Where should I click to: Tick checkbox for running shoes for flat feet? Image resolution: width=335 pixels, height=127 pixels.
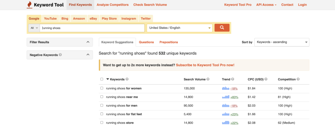tap(102, 114)
